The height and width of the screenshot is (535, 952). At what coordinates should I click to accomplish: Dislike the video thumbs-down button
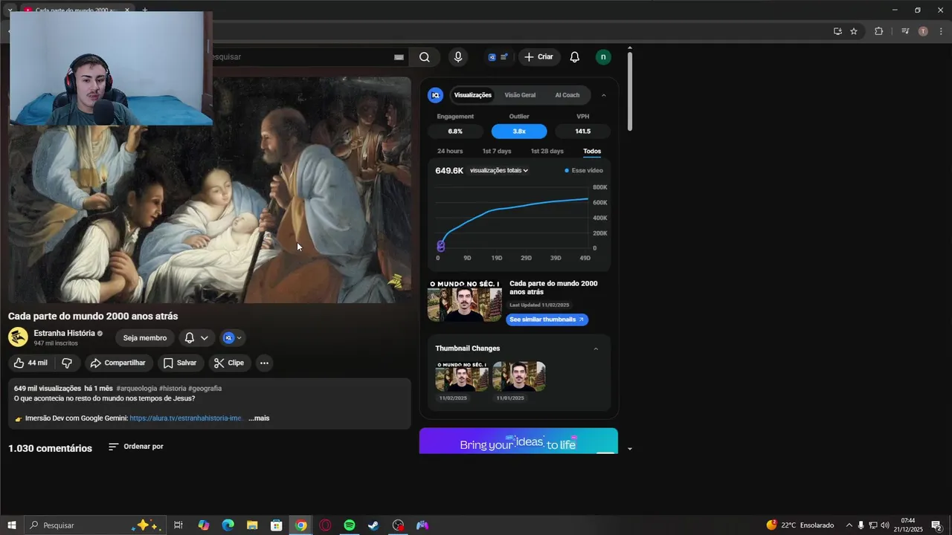67,363
